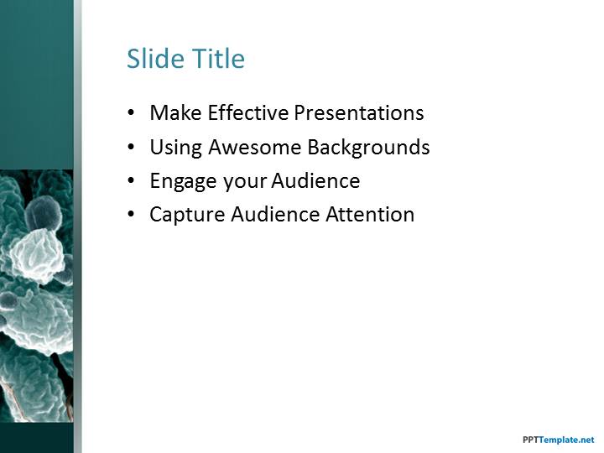This screenshot has width=604, height=453.
Task: Select the "Engage your Audience" bullet line
Action: coord(254,181)
